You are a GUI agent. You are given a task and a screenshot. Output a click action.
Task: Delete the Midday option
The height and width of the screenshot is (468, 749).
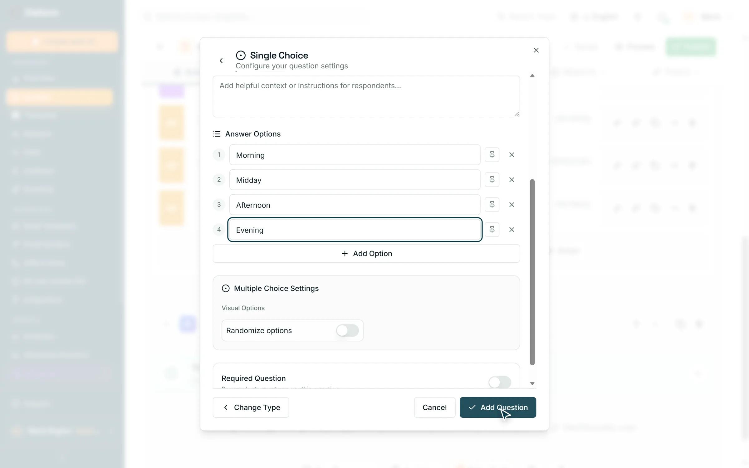click(x=512, y=180)
